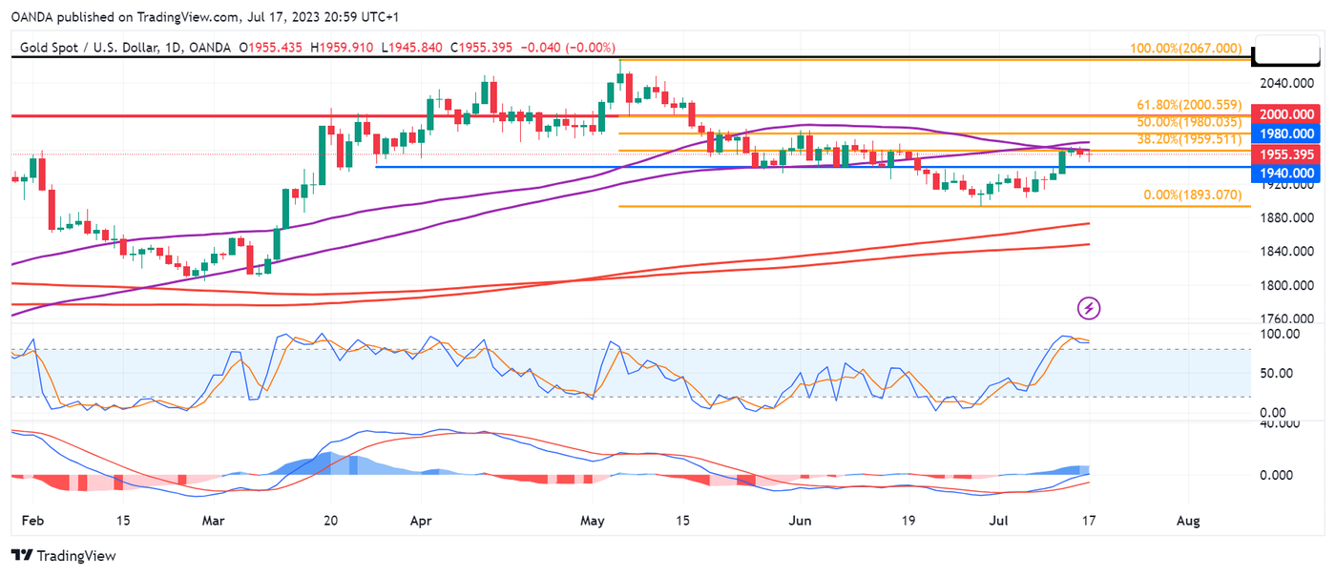The height and width of the screenshot is (575, 1336).
Task: Click the 38.20% Fibonacci level label
Action: point(1189,139)
